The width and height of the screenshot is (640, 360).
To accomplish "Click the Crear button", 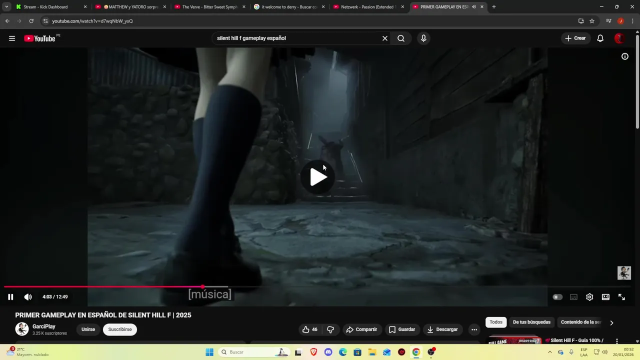I will (x=575, y=38).
